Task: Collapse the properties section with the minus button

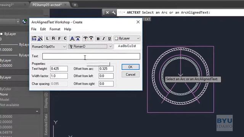Action: tap(37, 111)
